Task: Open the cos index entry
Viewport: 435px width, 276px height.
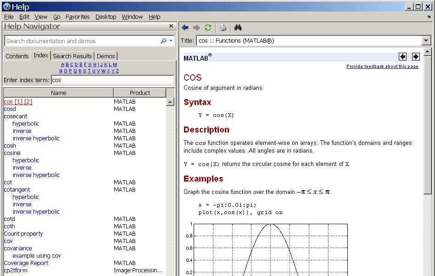Action: pos(8,102)
